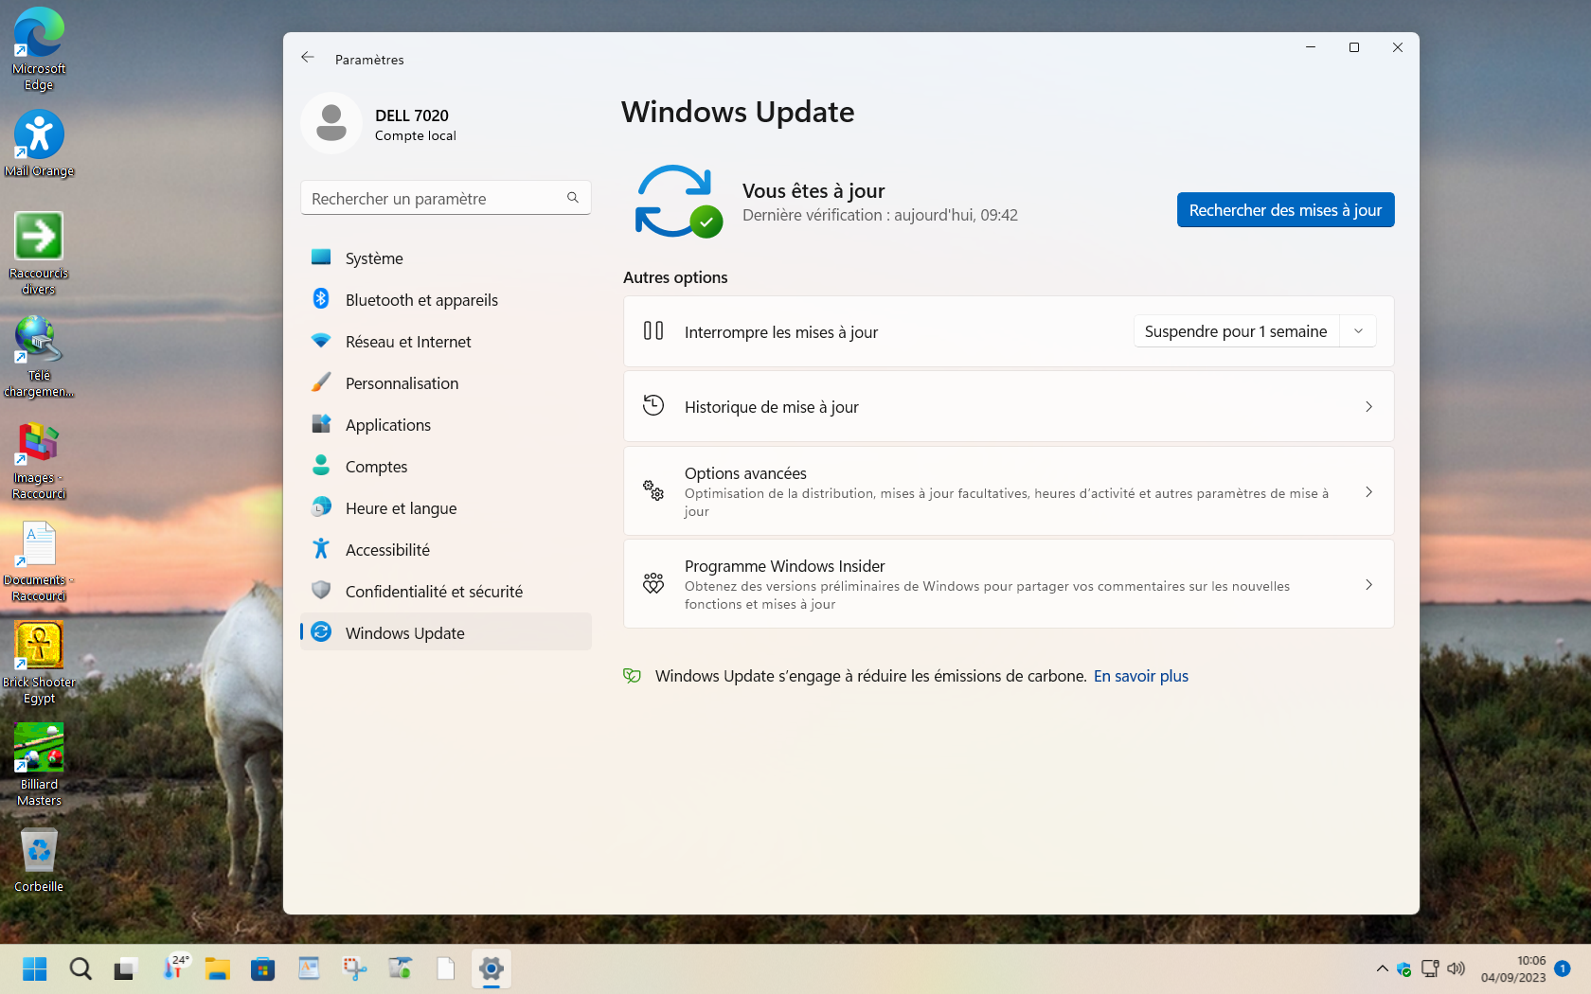
Task: Click Suspendre pour 1 semaine
Action: (x=1236, y=331)
